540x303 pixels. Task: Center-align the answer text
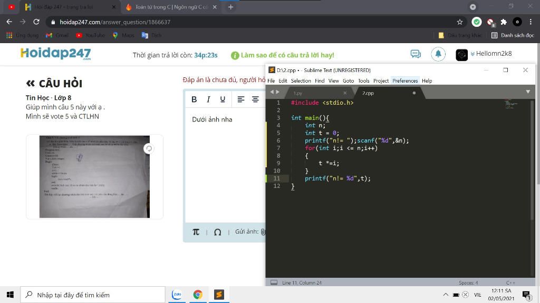pos(255,99)
